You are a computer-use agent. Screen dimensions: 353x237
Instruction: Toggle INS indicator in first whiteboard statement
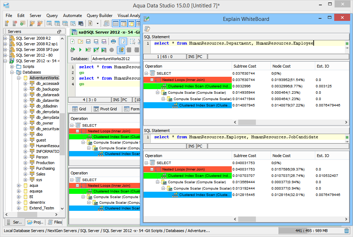[191, 57]
